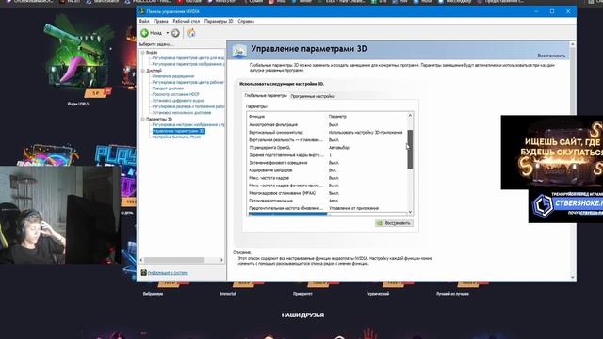Select the Потоковая оптимизация setting row
The height and width of the screenshot is (339, 603).
[327, 201]
